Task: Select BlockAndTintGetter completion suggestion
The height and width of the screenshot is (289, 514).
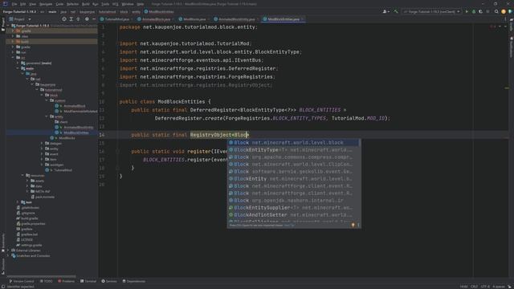Action: pyautogui.click(x=294, y=214)
